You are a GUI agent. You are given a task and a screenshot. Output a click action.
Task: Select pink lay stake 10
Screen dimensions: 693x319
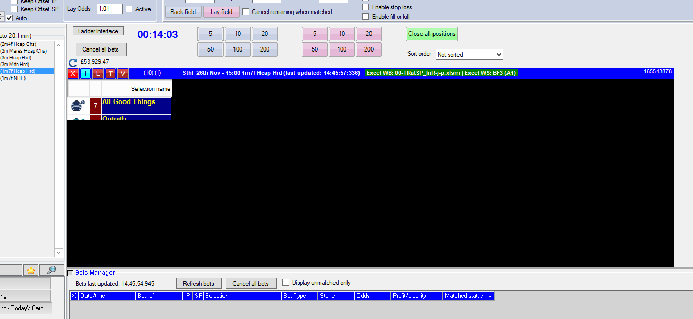tap(342, 34)
